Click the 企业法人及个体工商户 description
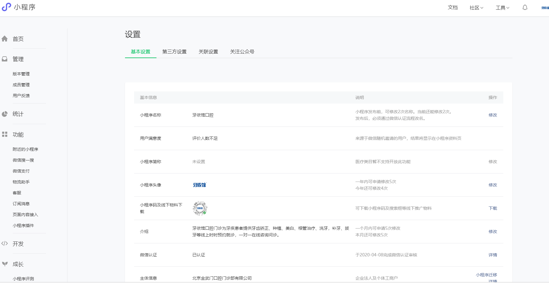Screen dimensions: 549x283 tap(376, 278)
